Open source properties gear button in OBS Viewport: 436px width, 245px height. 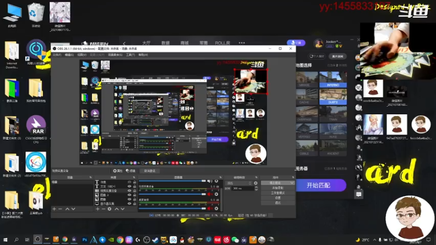coord(118,171)
